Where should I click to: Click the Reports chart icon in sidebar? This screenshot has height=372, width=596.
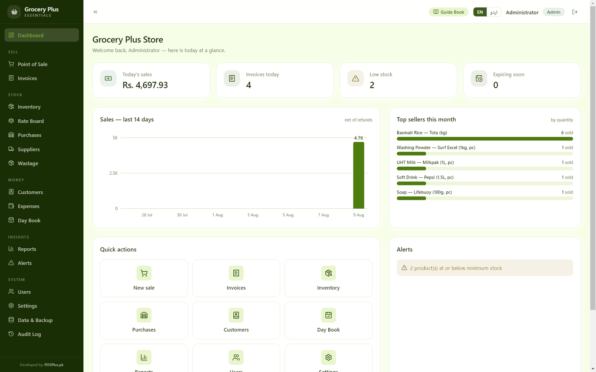tap(11, 249)
